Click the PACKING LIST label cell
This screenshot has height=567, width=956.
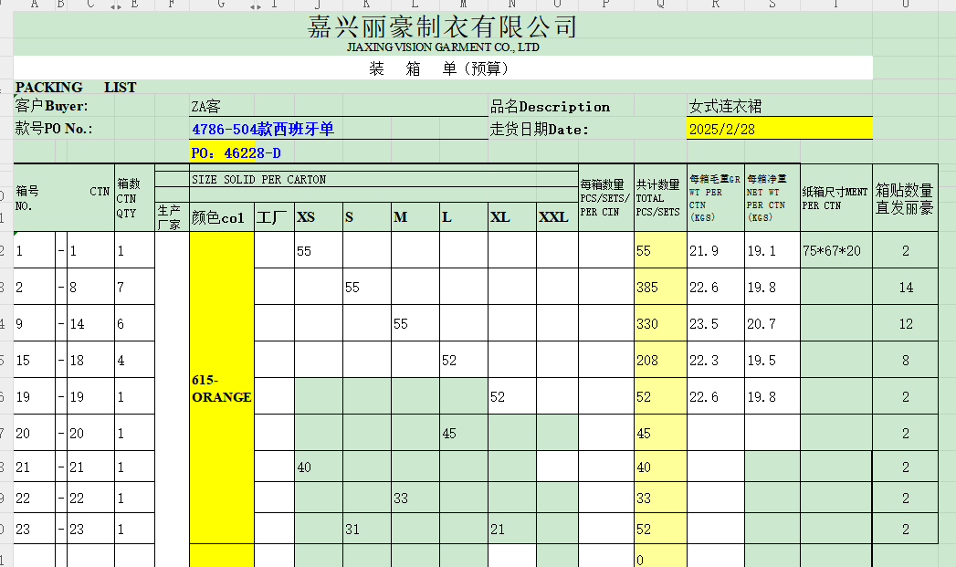pyautogui.click(x=75, y=88)
